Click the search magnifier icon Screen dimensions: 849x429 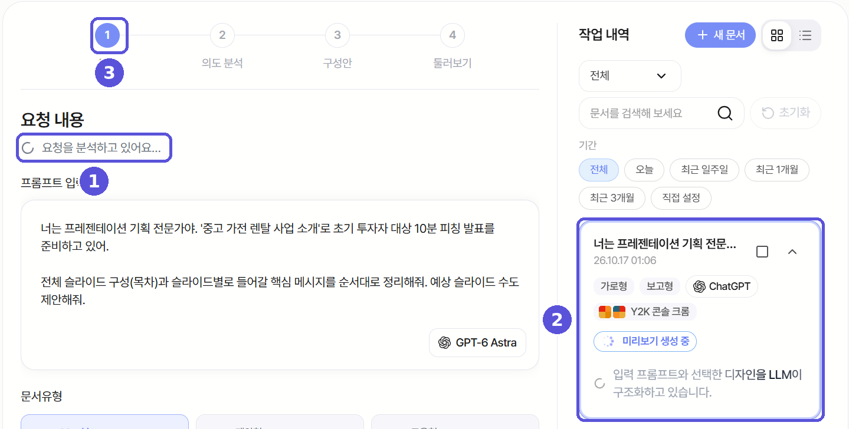point(725,113)
